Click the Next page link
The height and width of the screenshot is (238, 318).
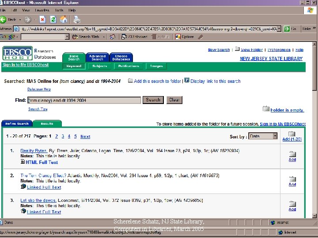click(85, 136)
